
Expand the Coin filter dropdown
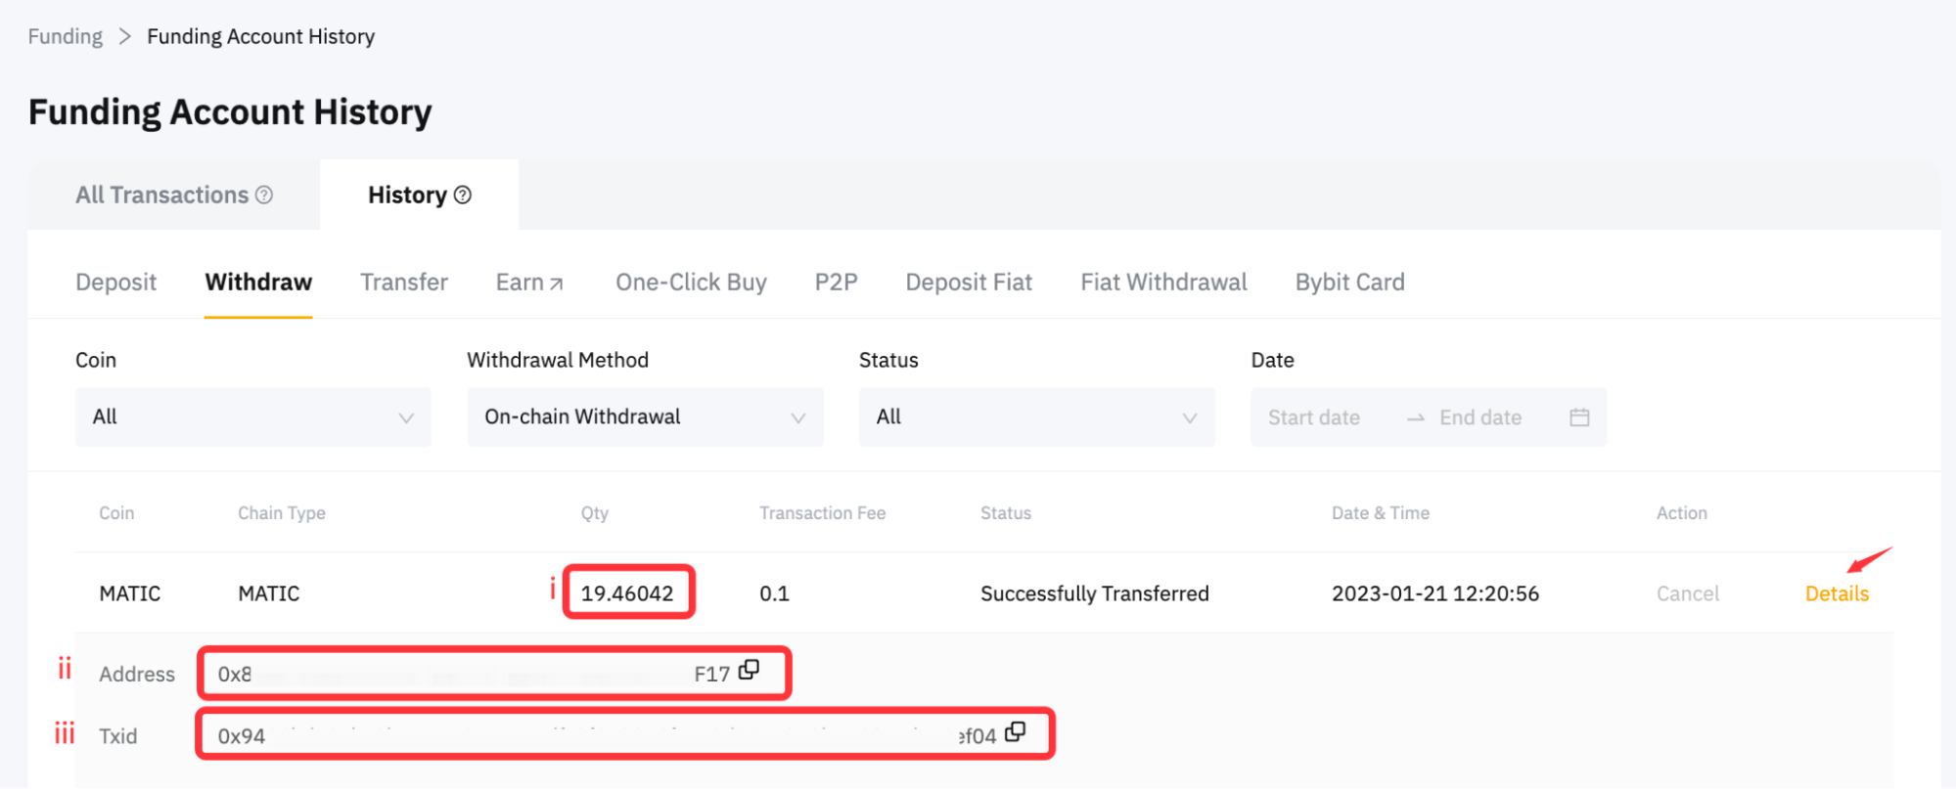coord(252,417)
